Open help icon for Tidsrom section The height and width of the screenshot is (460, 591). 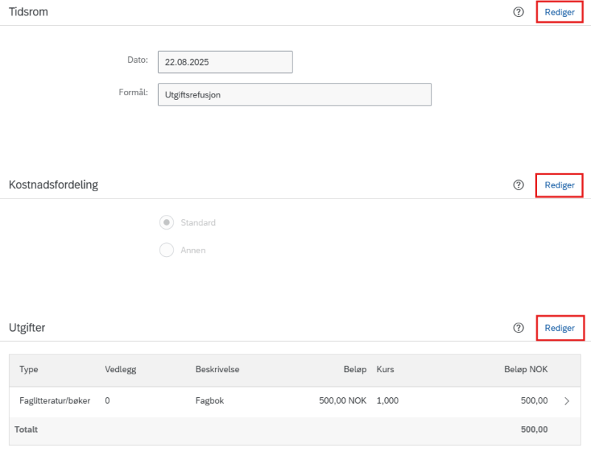(x=519, y=12)
